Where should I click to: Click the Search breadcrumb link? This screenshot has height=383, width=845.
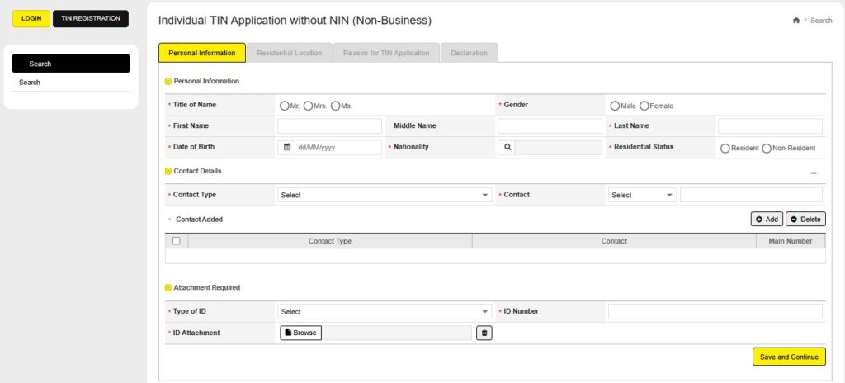point(821,21)
